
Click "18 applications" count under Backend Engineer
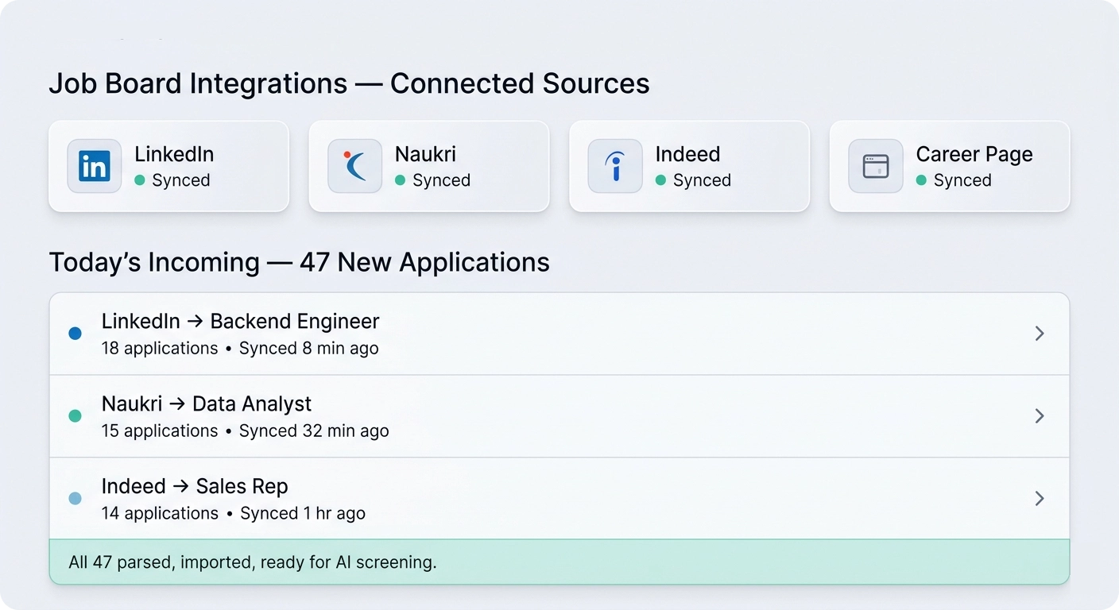click(x=160, y=349)
